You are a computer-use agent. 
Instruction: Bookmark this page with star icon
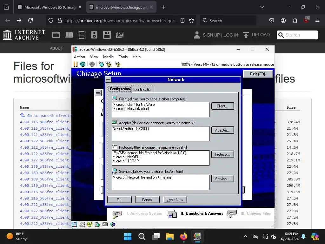(x=191, y=20)
